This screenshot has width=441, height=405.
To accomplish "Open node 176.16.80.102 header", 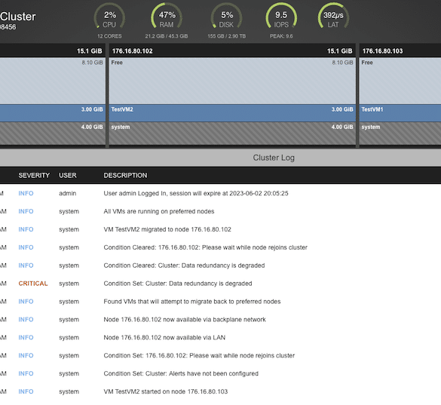I will click(232, 51).
